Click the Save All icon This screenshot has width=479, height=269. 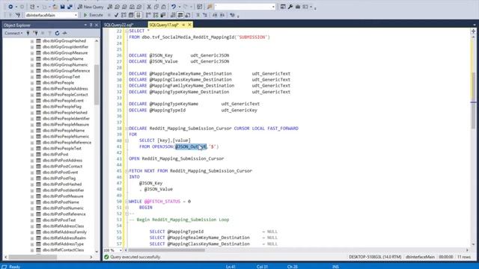(70, 7)
